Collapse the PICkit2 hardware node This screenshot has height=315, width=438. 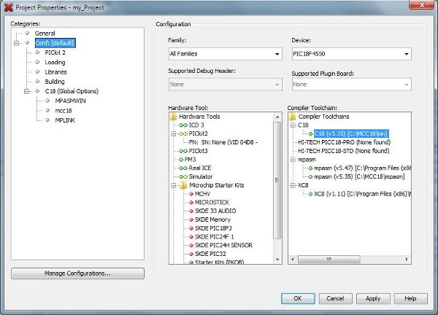tap(174, 134)
